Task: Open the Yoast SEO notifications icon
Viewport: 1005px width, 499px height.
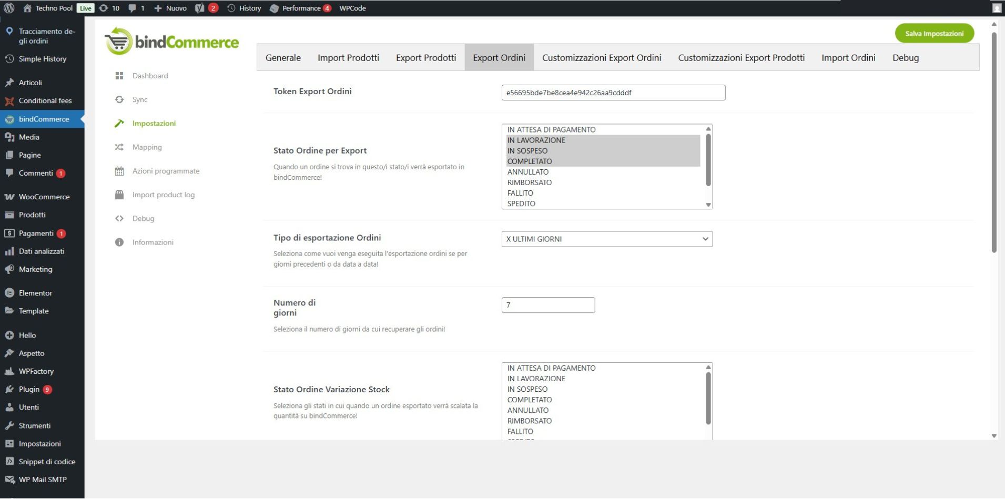Action: point(200,8)
